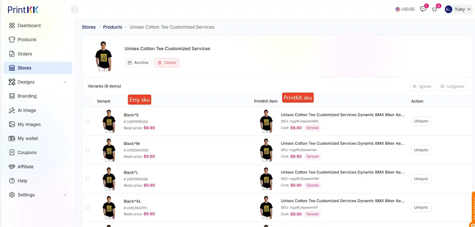This screenshot has width=475, height=227.
Task: Click the Unignore button
Action: click(452, 86)
